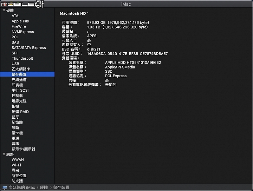The height and width of the screenshot is (191, 253).
Task: Open 讀卡機 card reader entry
Action: [x=17, y=133]
